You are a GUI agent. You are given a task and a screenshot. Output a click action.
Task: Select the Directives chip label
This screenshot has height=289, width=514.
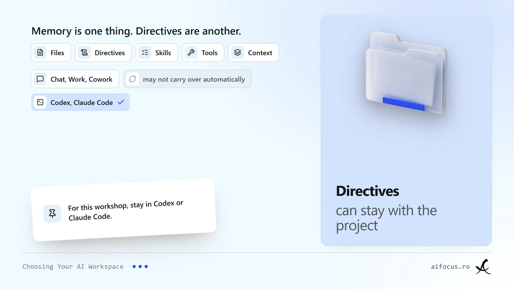pyautogui.click(x=110, y=53)
